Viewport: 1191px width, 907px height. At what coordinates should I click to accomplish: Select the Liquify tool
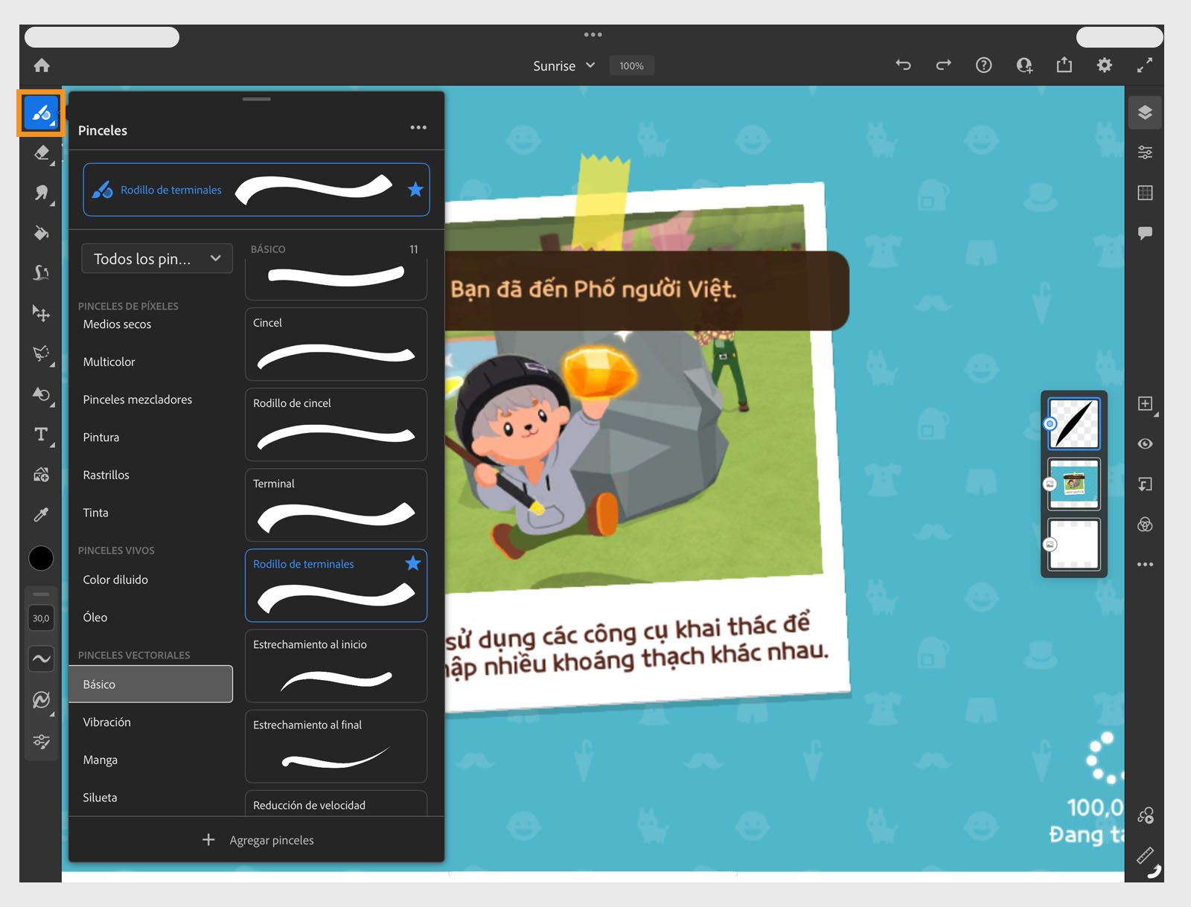pos(42,273)
